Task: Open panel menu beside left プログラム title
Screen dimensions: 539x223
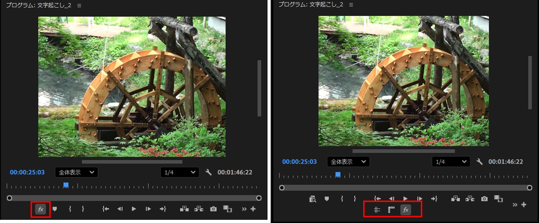Action: pyautogui.click(x=79, y=5)
